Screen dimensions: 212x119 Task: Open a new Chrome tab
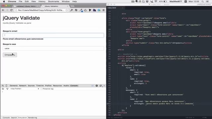point(72,6)
